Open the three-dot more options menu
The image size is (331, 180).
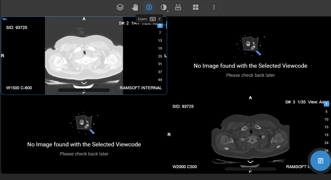click(x=214, y=7)
